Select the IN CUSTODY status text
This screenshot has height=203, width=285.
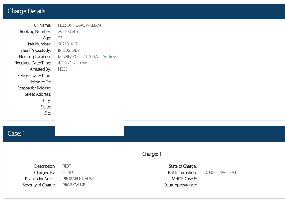[69, 51]
